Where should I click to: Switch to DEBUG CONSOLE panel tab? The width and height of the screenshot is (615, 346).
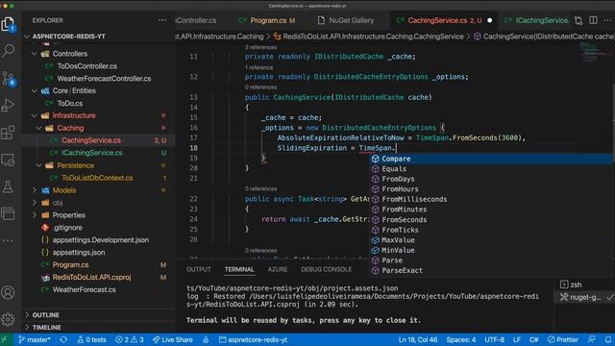pos(326,269)
